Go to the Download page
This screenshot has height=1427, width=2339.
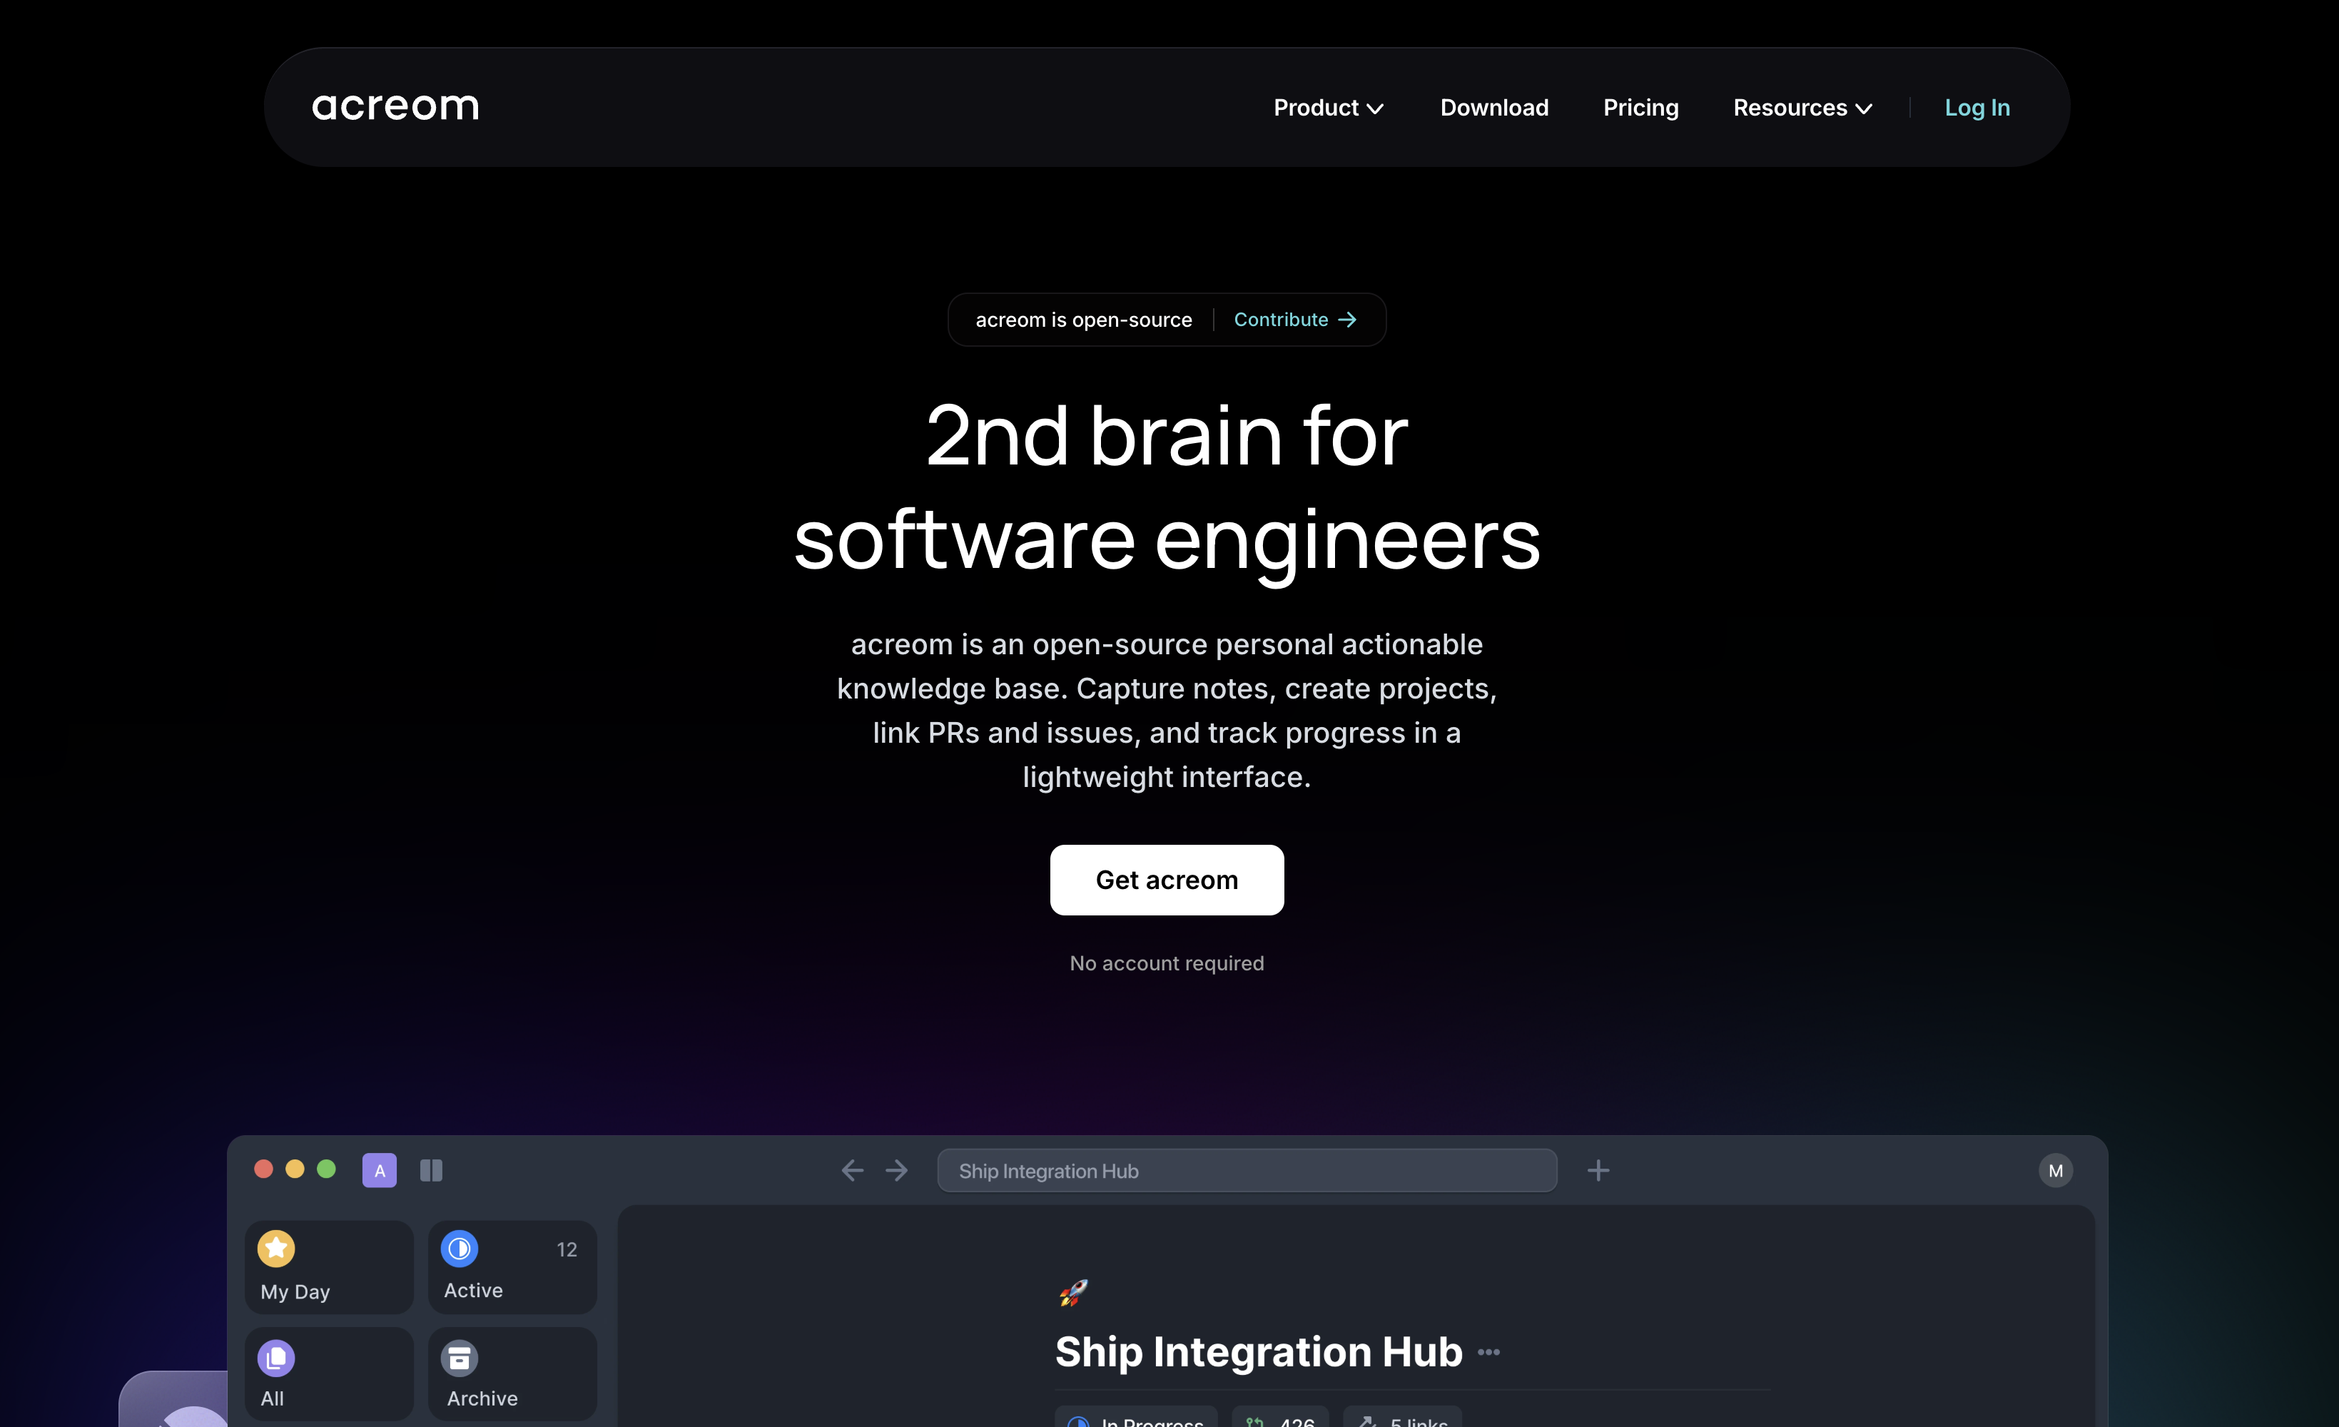point(1494,108)
